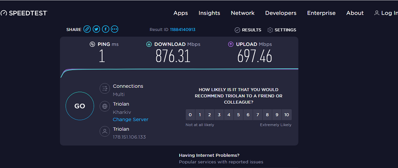Click the Speedtest logo
The image size is (398, 168).
click(24, 13)
